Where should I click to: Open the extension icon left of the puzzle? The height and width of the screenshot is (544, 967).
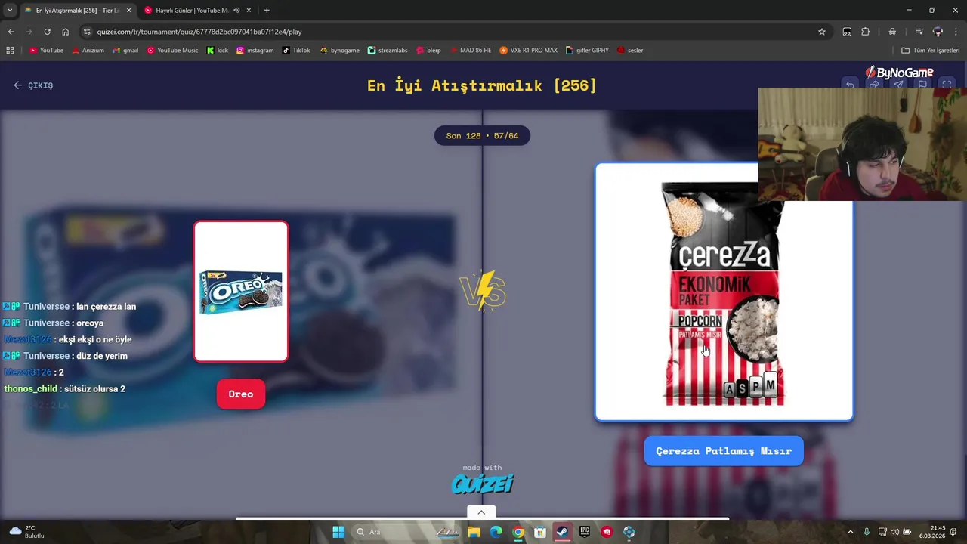[x=847, y=32]
